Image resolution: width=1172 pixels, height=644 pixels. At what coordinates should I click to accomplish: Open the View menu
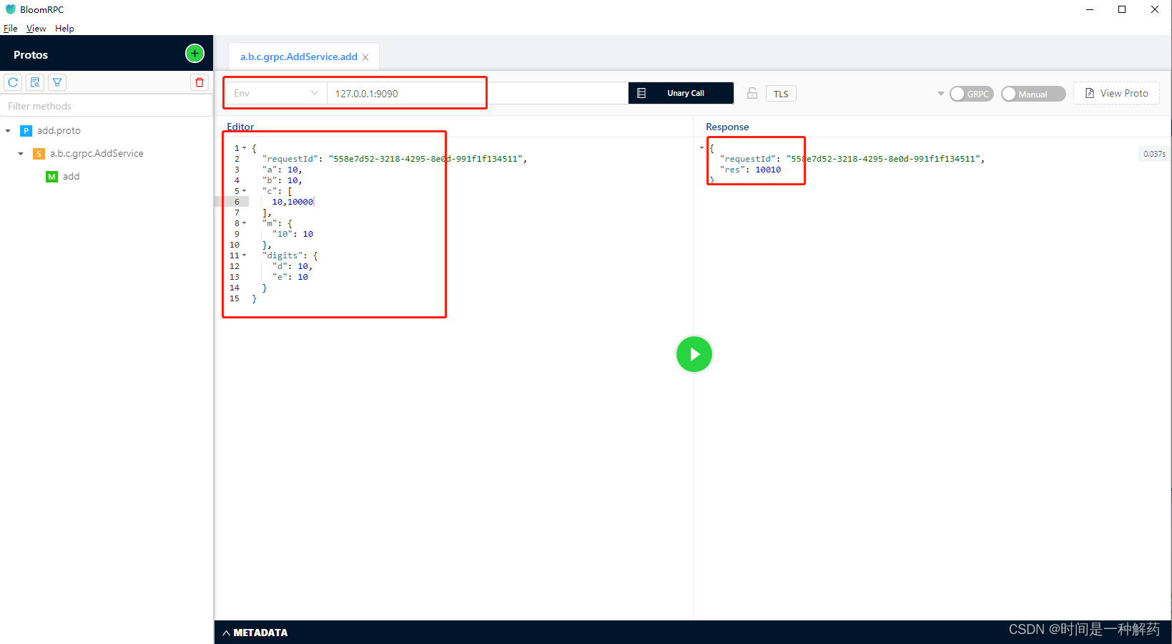(36, 28)
